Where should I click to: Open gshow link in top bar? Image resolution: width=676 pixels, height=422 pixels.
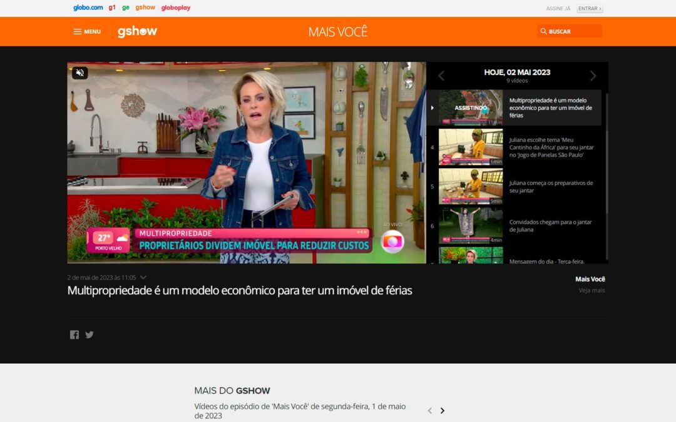coord(145,8)
